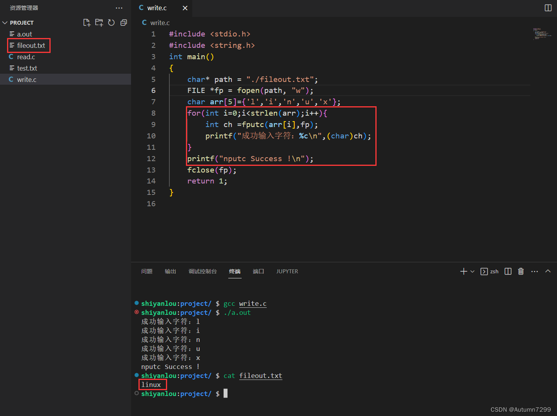
Task: Click the New Folder icon in explorer
Action: [99, 23]
